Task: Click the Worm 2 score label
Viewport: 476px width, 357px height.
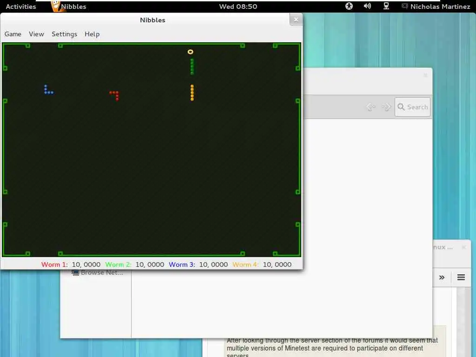Action: pyautogui.click(x=119, y=264)
